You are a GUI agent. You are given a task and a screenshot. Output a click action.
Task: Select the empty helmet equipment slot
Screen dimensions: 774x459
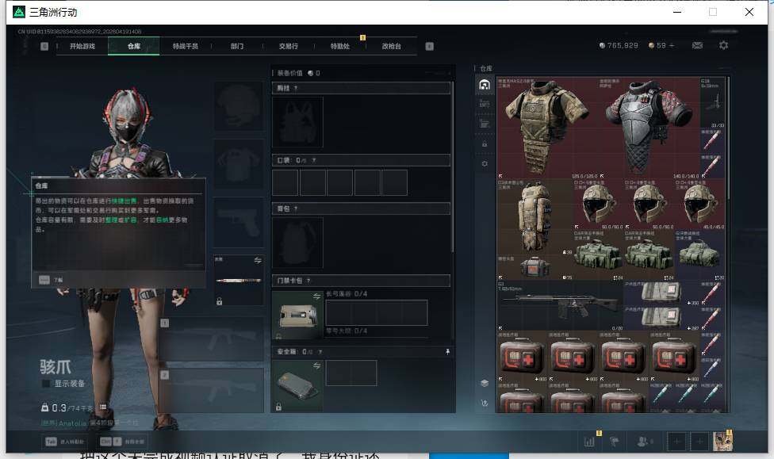click(239, 106)
